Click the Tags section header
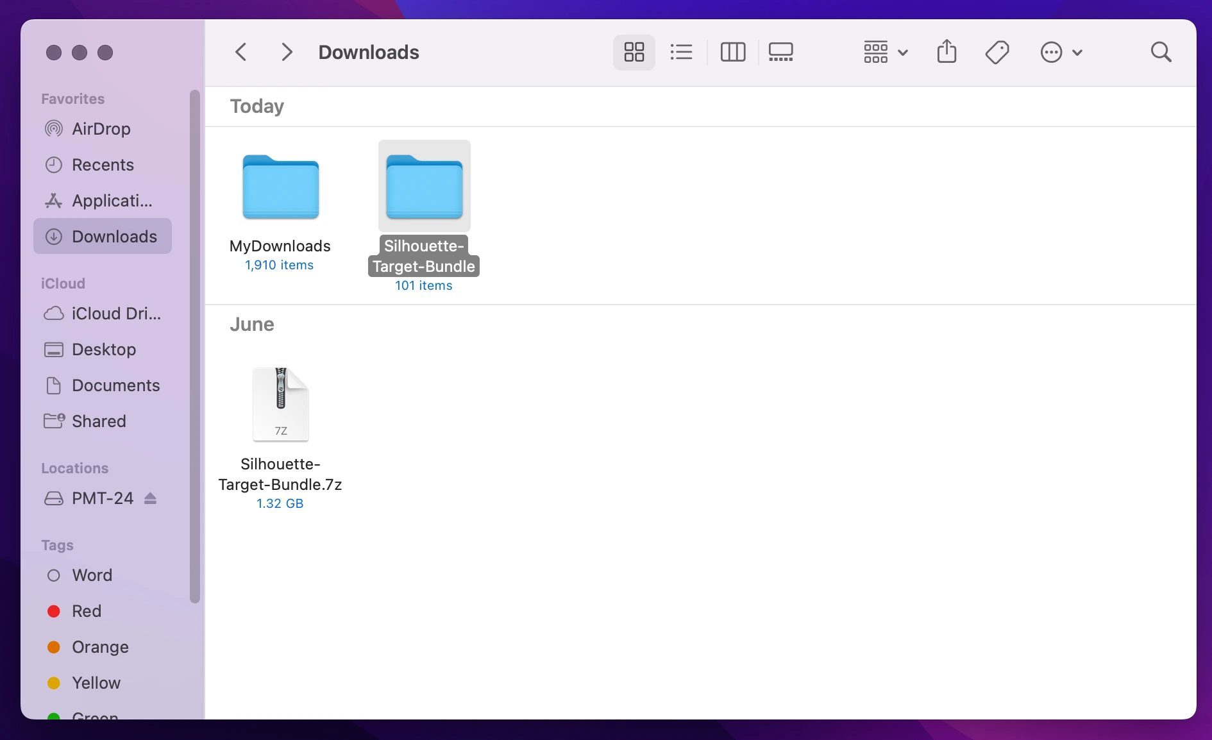The image size is (1212, 740). click(x=58, y=545)
